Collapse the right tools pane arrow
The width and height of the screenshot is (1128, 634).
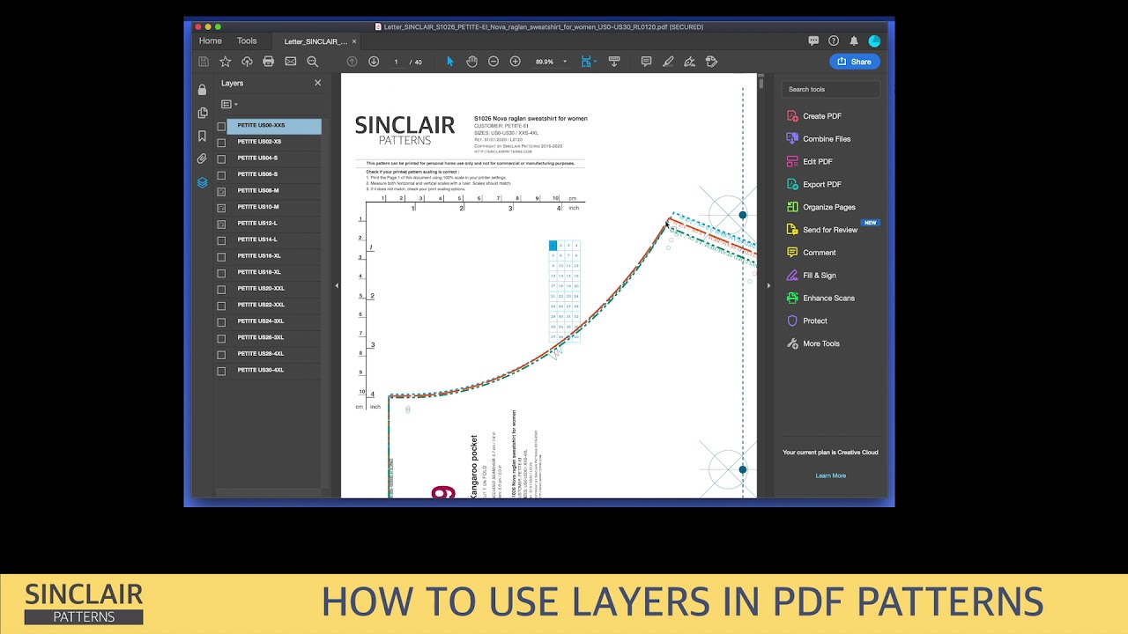click(x=768, y=285)
